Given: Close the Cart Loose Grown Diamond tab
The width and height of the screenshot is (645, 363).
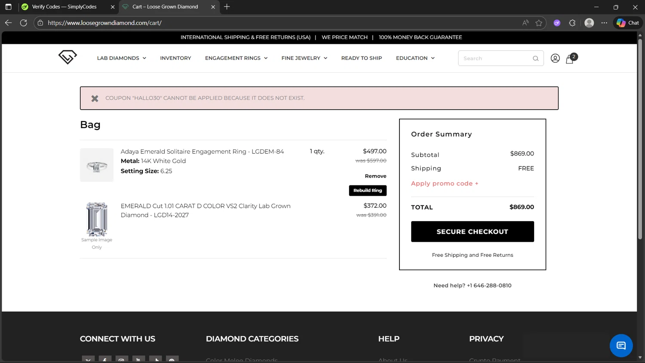Looking at the screenshot, I should [x=213, y=7].
